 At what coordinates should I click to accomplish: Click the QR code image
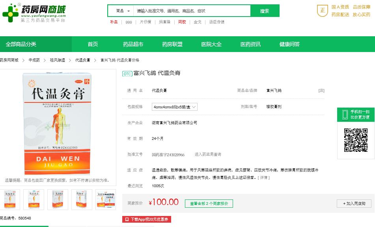[356, 140]
